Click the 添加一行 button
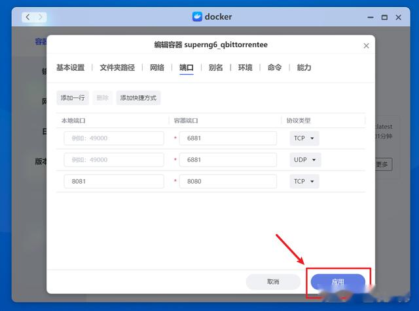The width and height of the screenshot is (419, 311). coord(73,98)
